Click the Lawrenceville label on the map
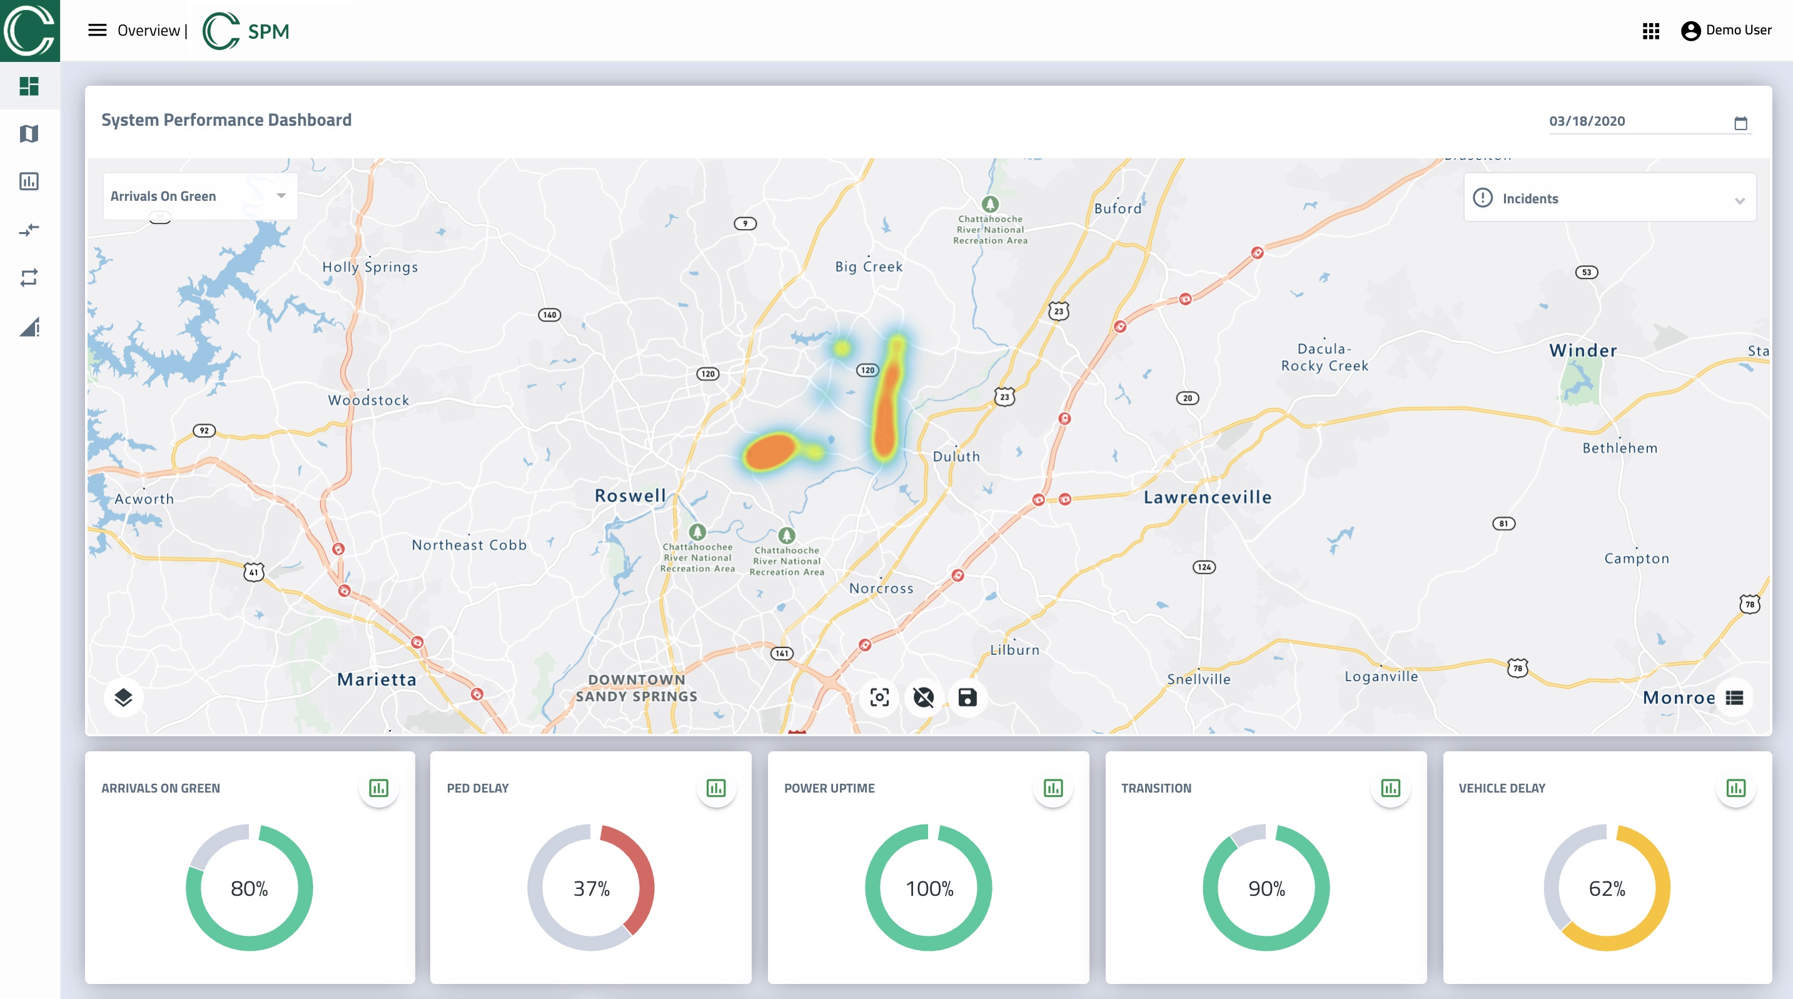 click(1208, 497)
